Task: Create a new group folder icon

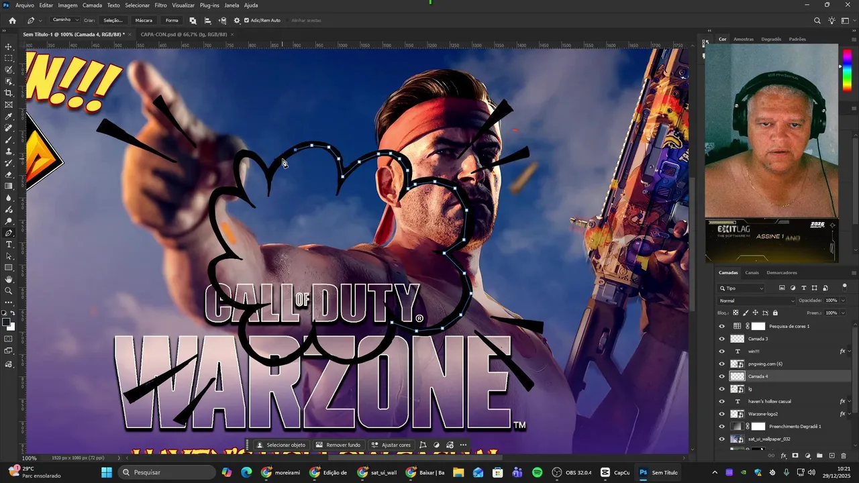Action: (x=819, y=455)
